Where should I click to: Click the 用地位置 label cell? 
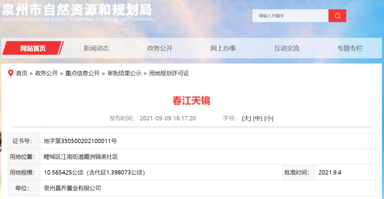pos(24,157)
